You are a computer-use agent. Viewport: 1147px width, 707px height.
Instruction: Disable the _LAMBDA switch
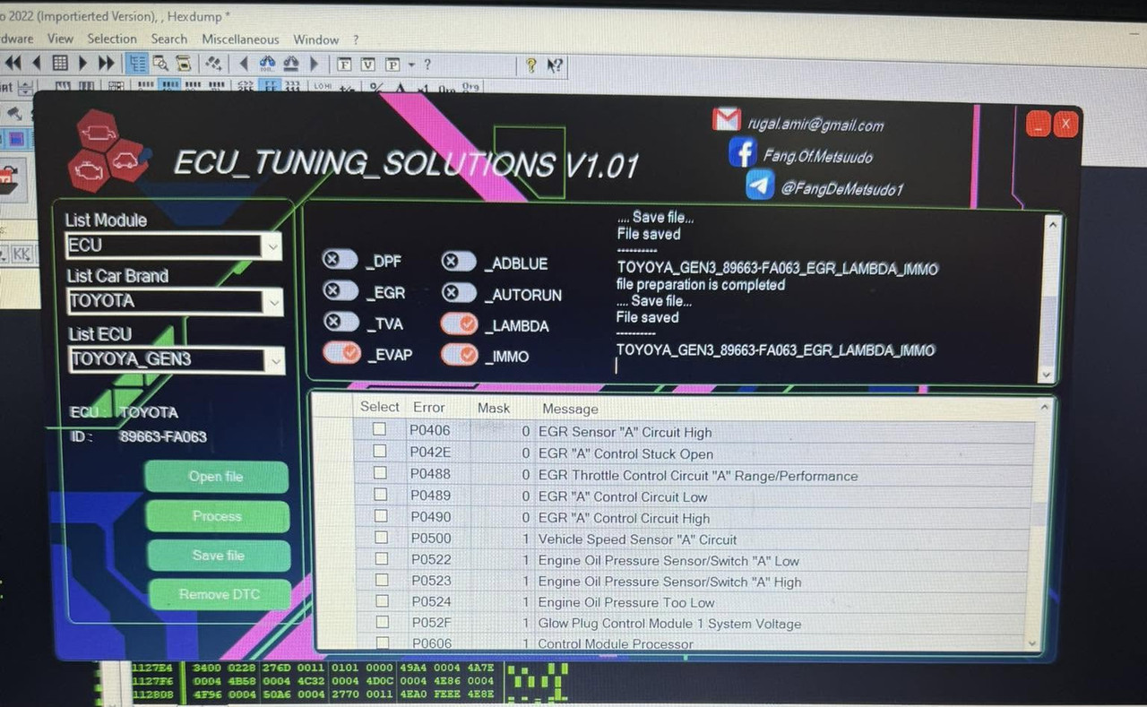tap(459, 324)
